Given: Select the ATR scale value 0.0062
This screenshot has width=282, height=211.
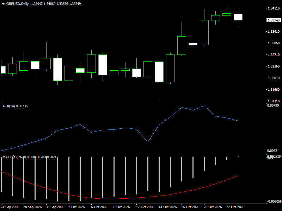Looking at the screenshot, I should click(272, 151).
